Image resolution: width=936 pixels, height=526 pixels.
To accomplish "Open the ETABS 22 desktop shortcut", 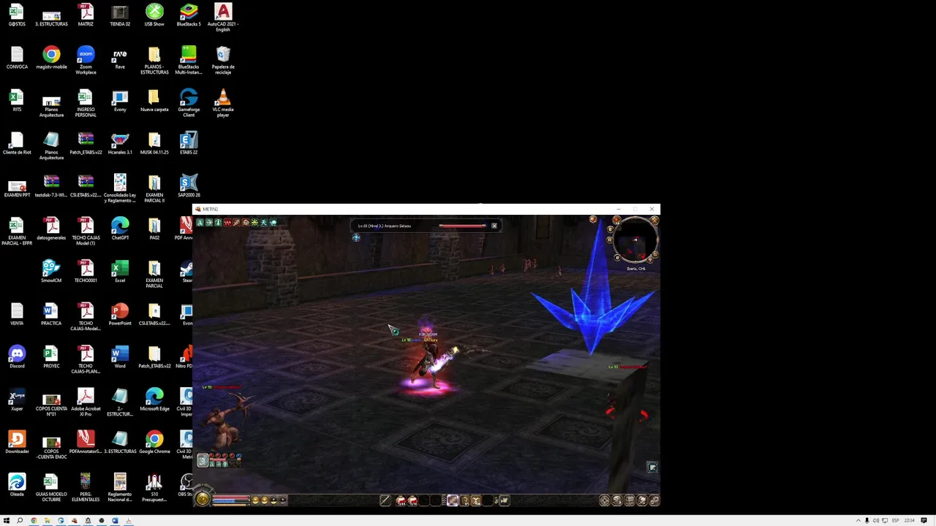I will [189, 143].
